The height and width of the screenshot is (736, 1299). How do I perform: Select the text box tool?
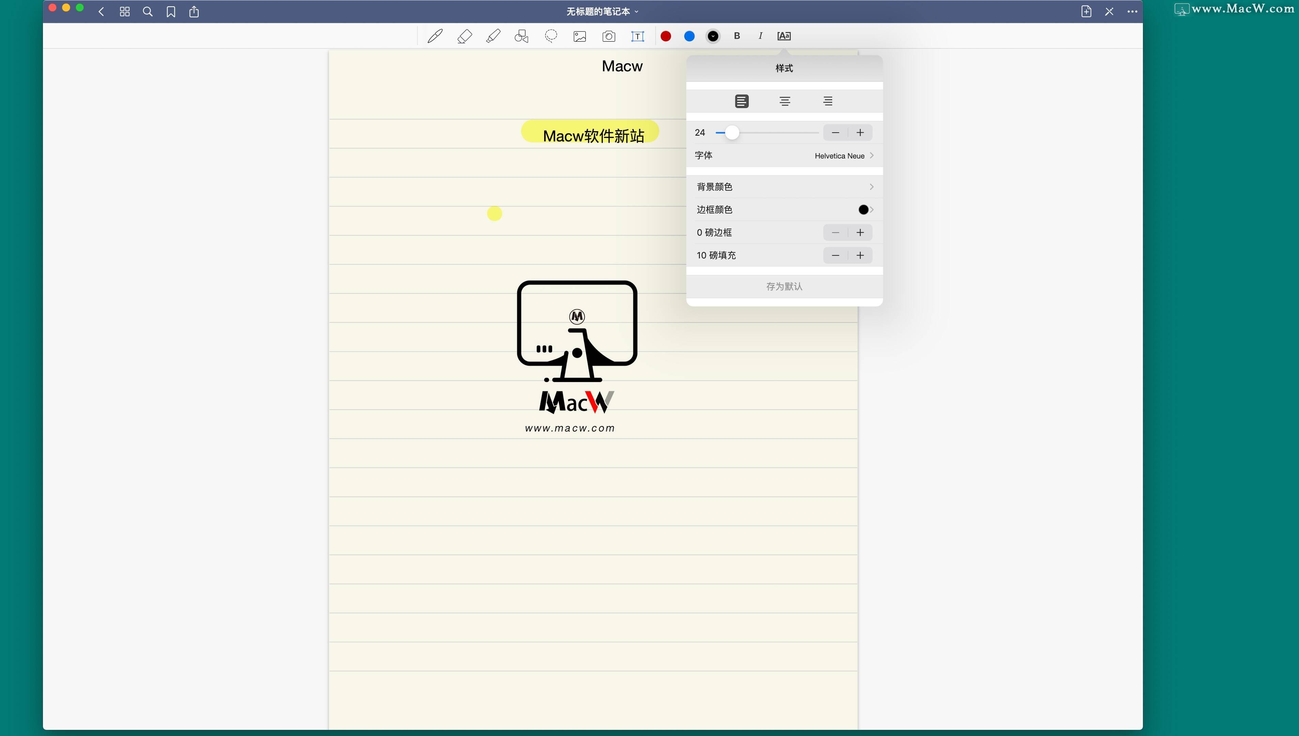pos(637,36)
